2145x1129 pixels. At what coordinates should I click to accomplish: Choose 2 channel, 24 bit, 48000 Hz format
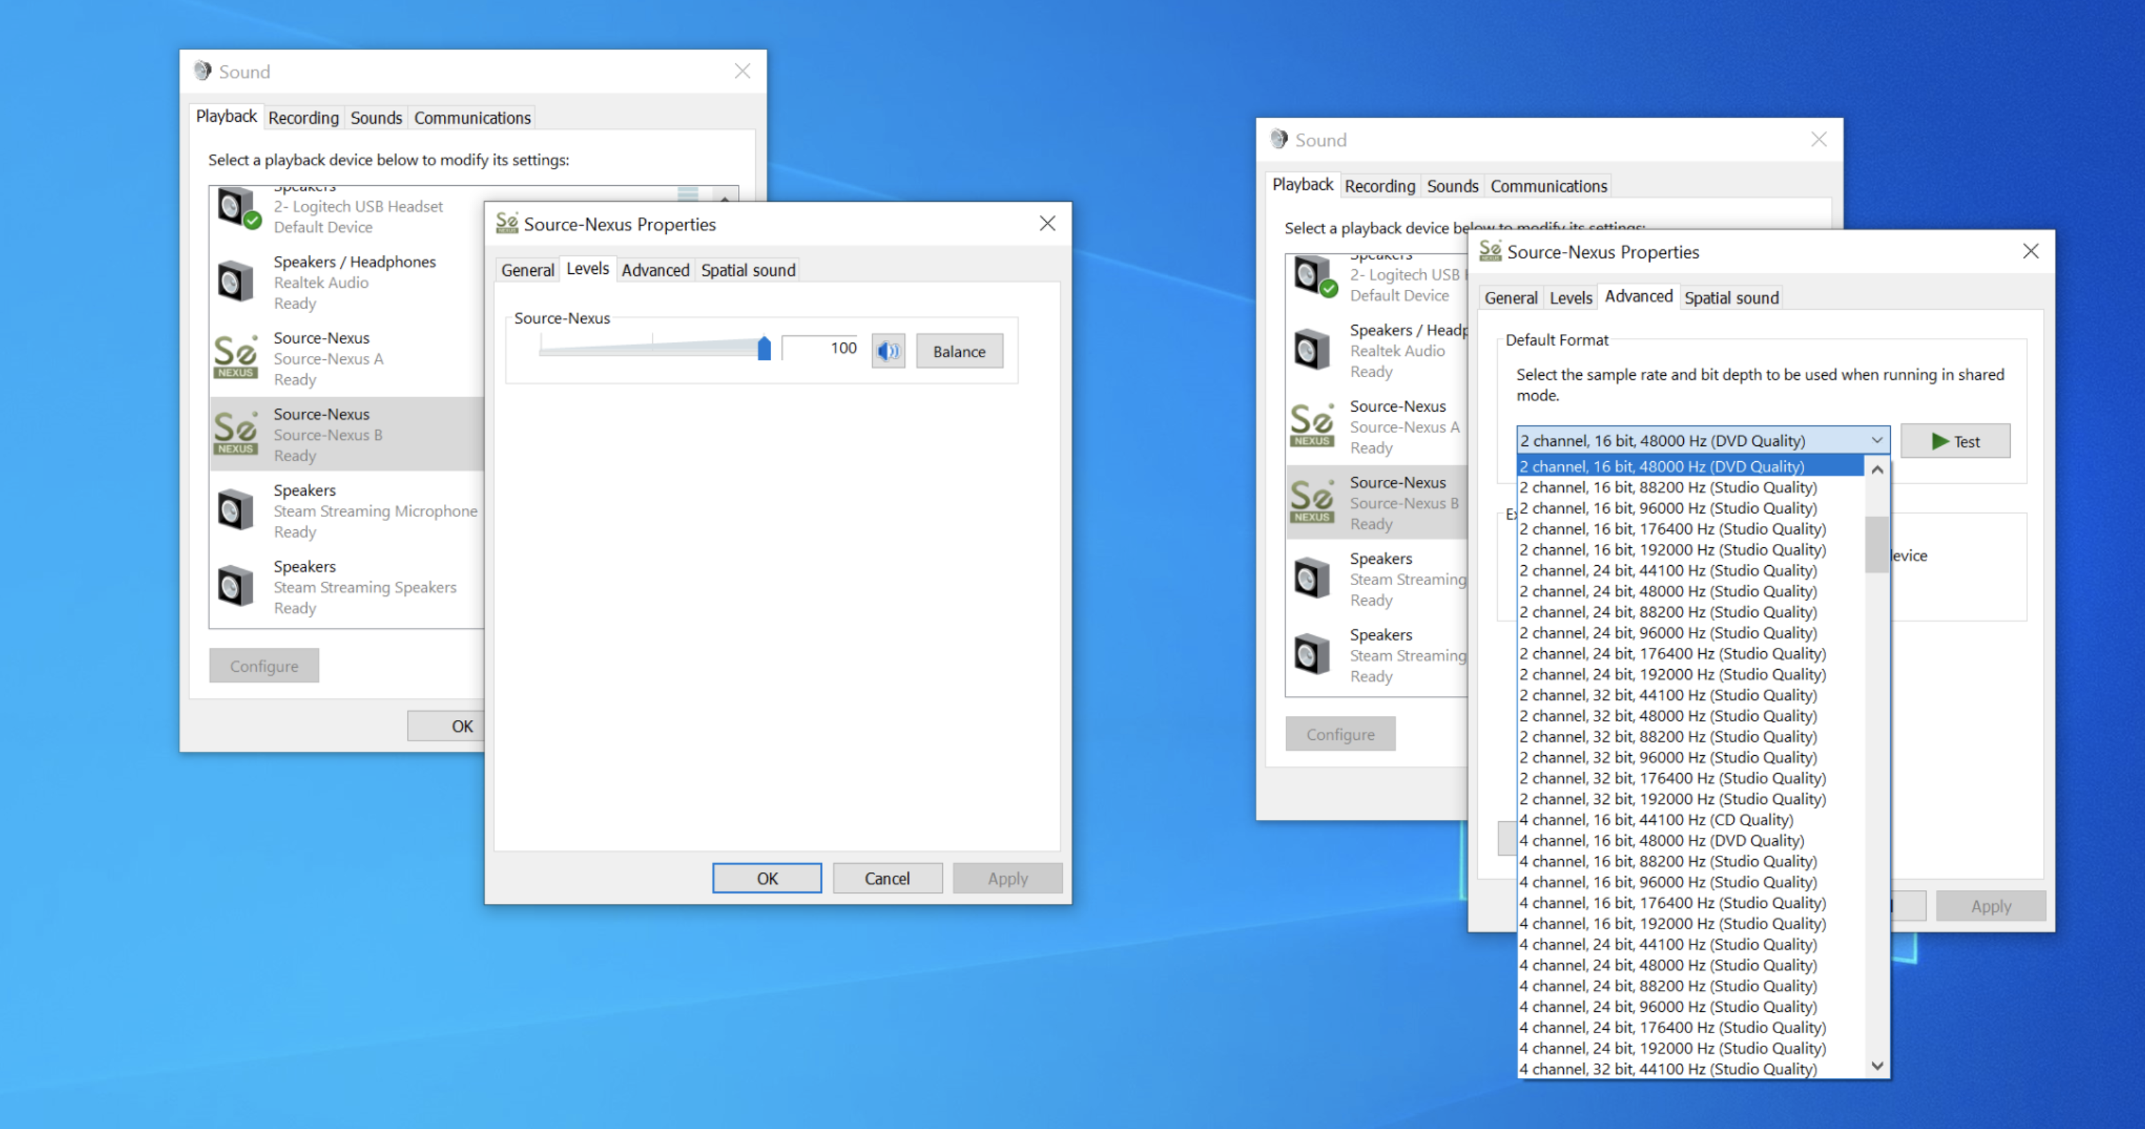pyautogui.click(x=1667, y=591)
